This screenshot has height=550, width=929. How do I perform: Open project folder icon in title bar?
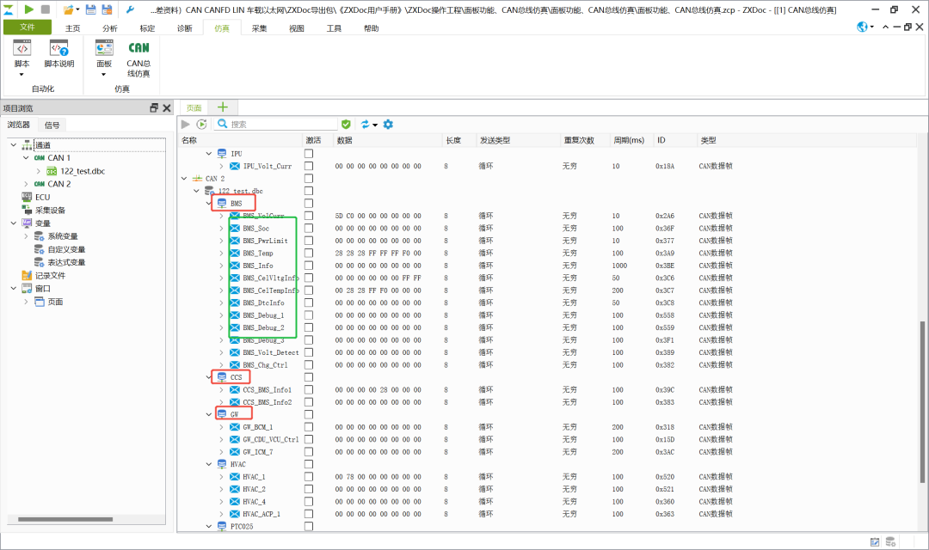[69, 9]
